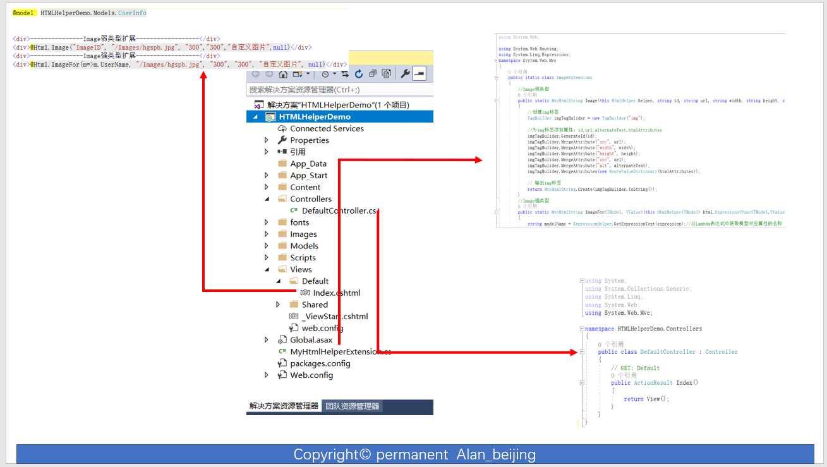Click the Sync with Active Document icon
827x467 pixels.
pyautogui.click(x=346, y=74)
